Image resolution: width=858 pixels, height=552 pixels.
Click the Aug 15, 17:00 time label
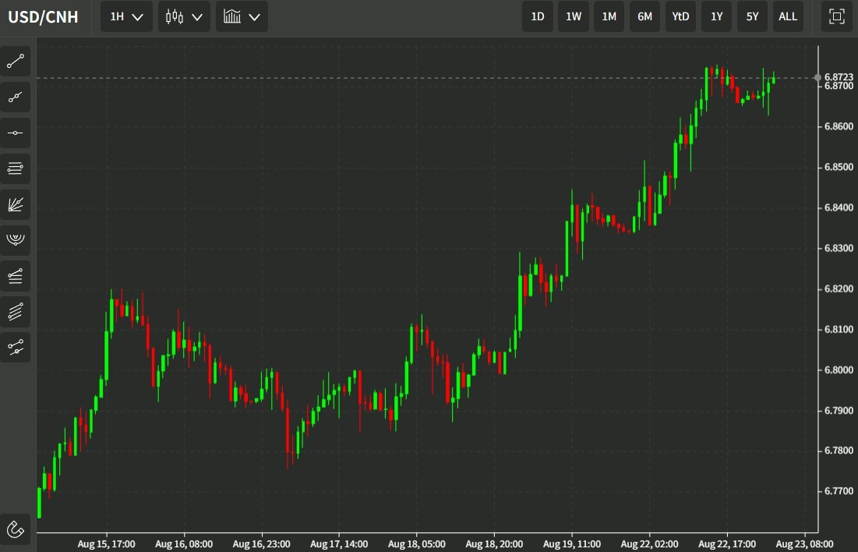pos(106,543)
